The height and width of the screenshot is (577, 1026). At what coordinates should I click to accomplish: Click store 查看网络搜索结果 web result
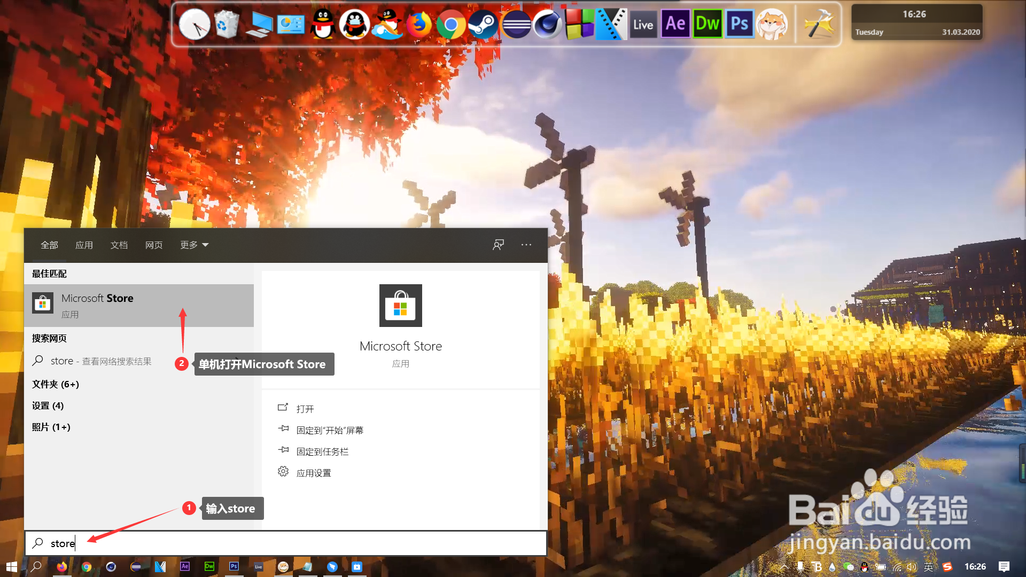tap(139, 361)
